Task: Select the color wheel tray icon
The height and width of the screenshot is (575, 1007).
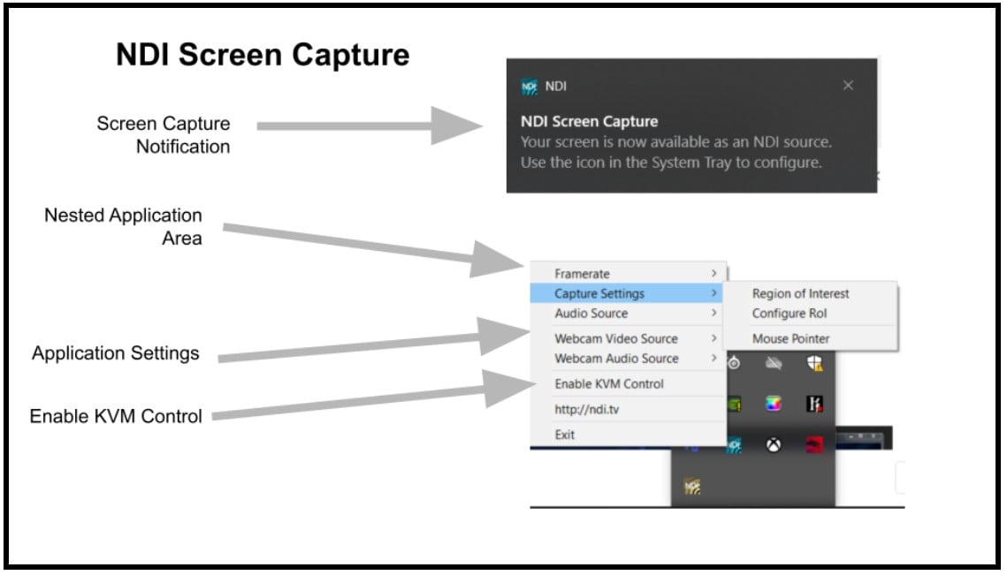Action: click(774, 404)
